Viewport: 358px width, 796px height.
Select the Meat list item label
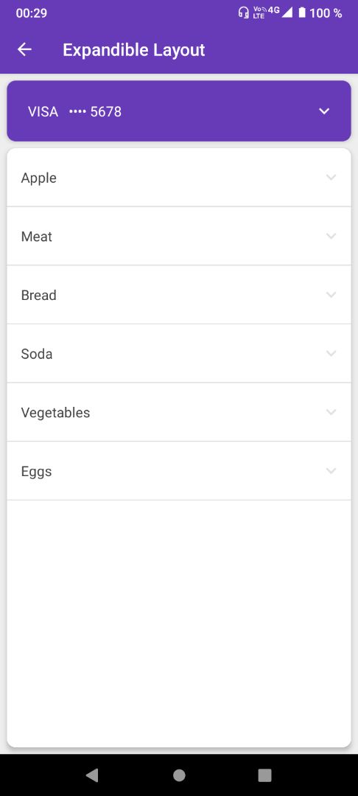[37, 237]
